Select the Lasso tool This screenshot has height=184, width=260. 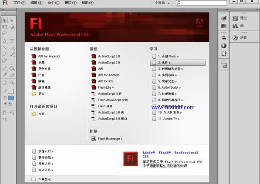coord(4,33)
